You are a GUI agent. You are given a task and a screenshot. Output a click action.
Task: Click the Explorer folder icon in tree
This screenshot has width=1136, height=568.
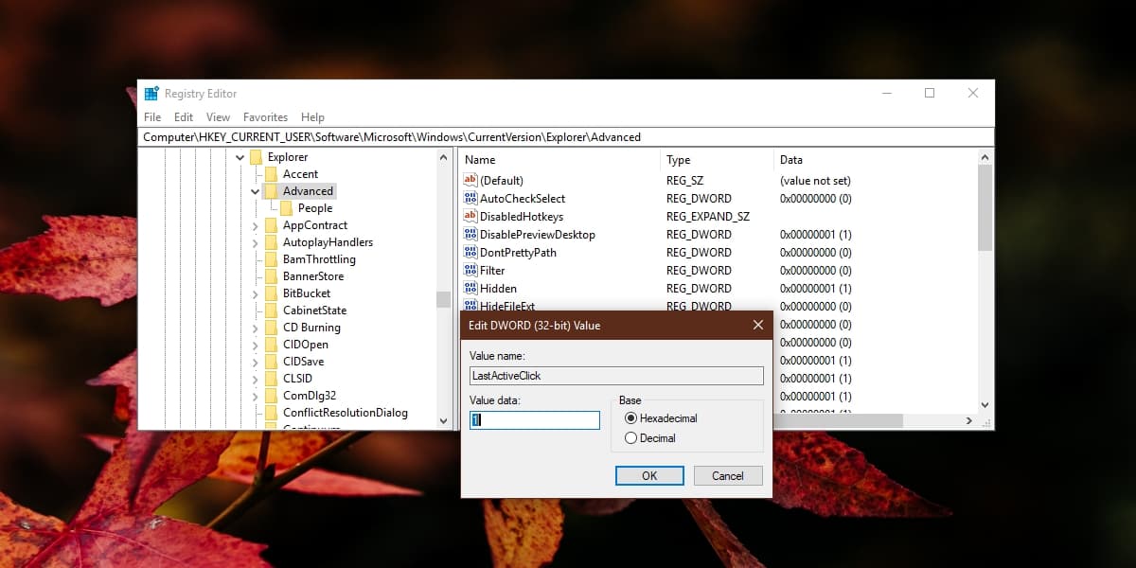click(256, 157)
